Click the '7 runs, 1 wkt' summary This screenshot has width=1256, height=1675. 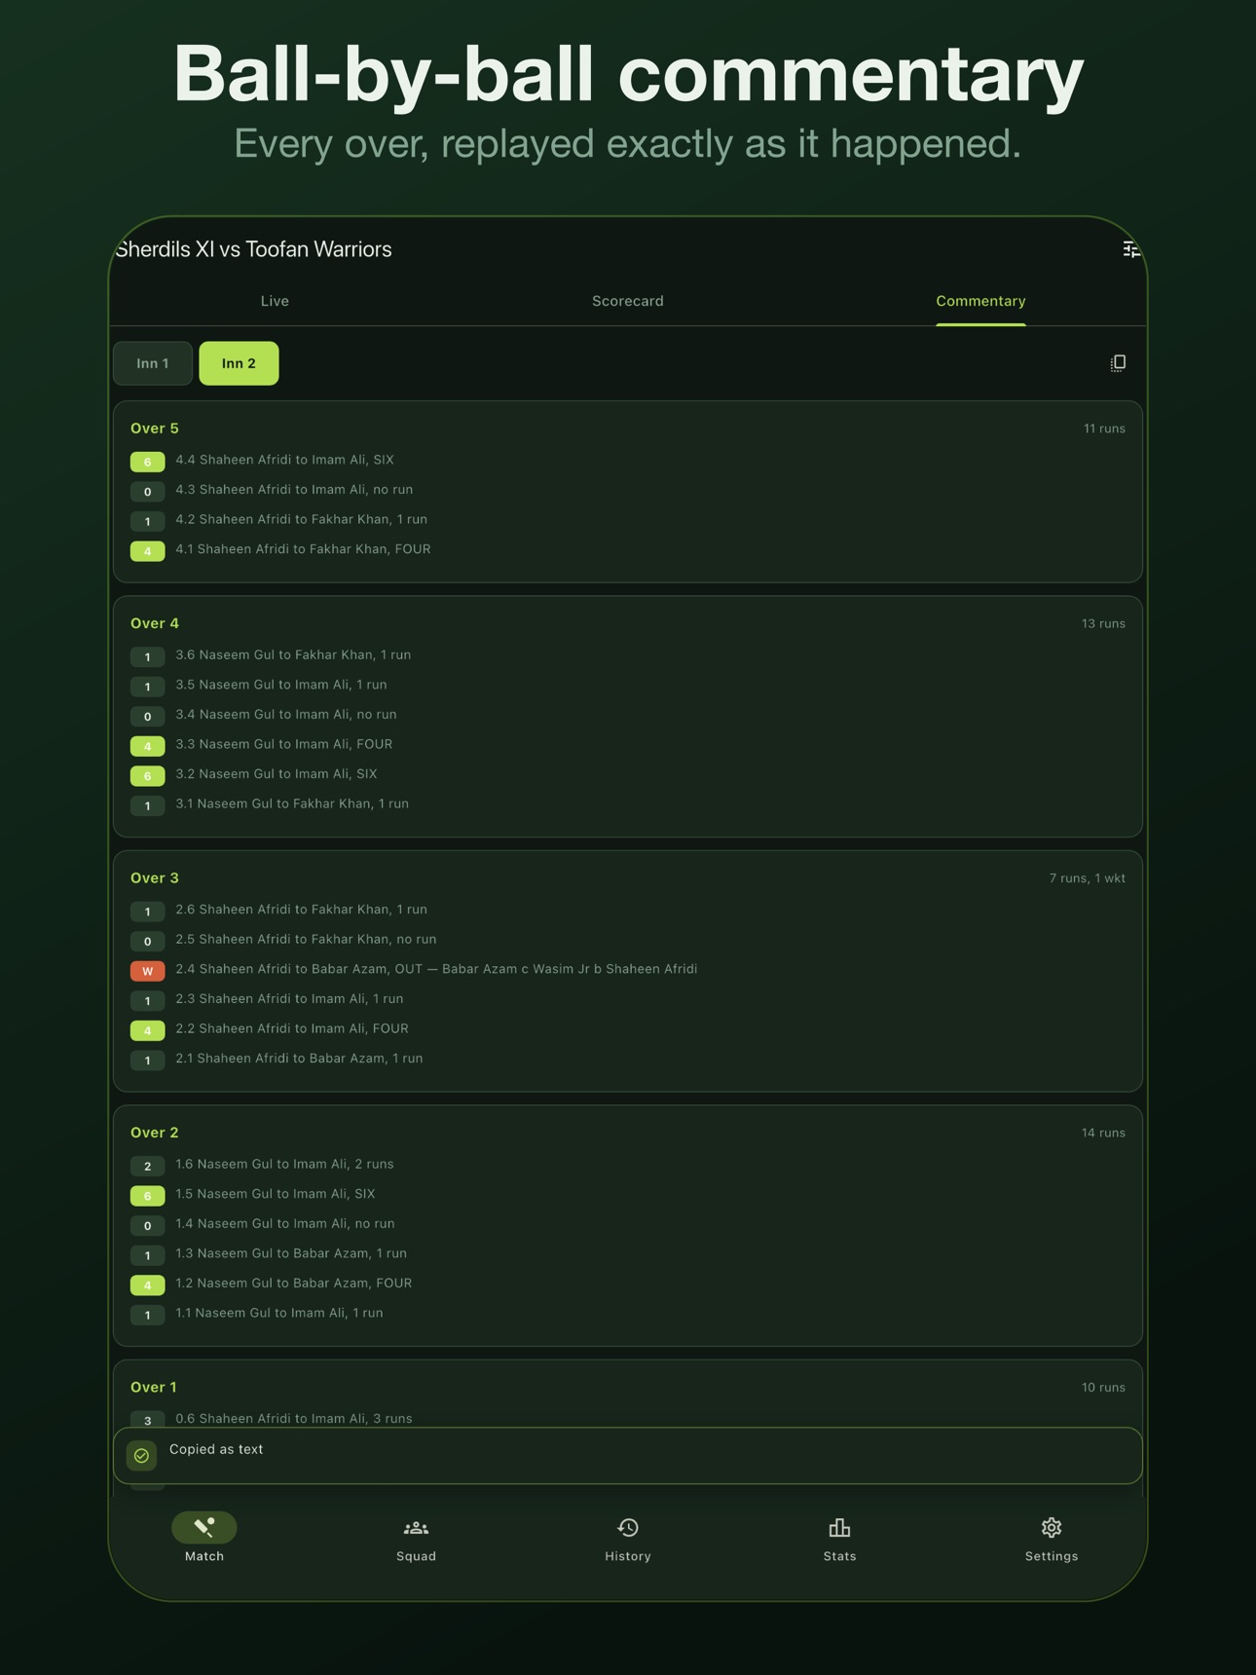tap(1087, 878)
